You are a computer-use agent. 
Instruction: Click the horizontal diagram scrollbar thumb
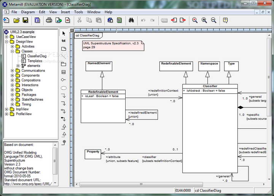141,184
